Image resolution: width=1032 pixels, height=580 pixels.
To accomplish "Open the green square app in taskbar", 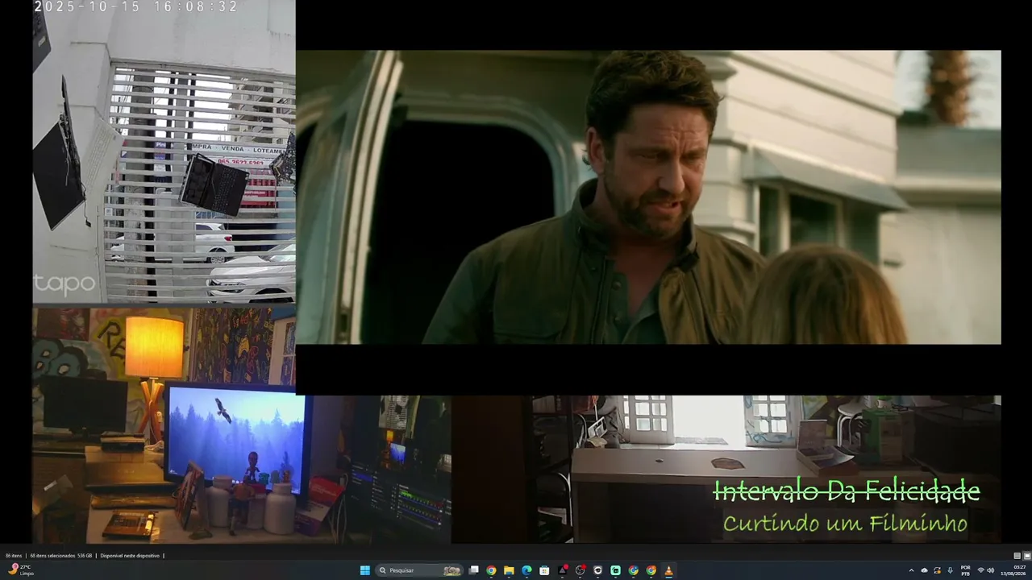I will click(x=615, y=570).
